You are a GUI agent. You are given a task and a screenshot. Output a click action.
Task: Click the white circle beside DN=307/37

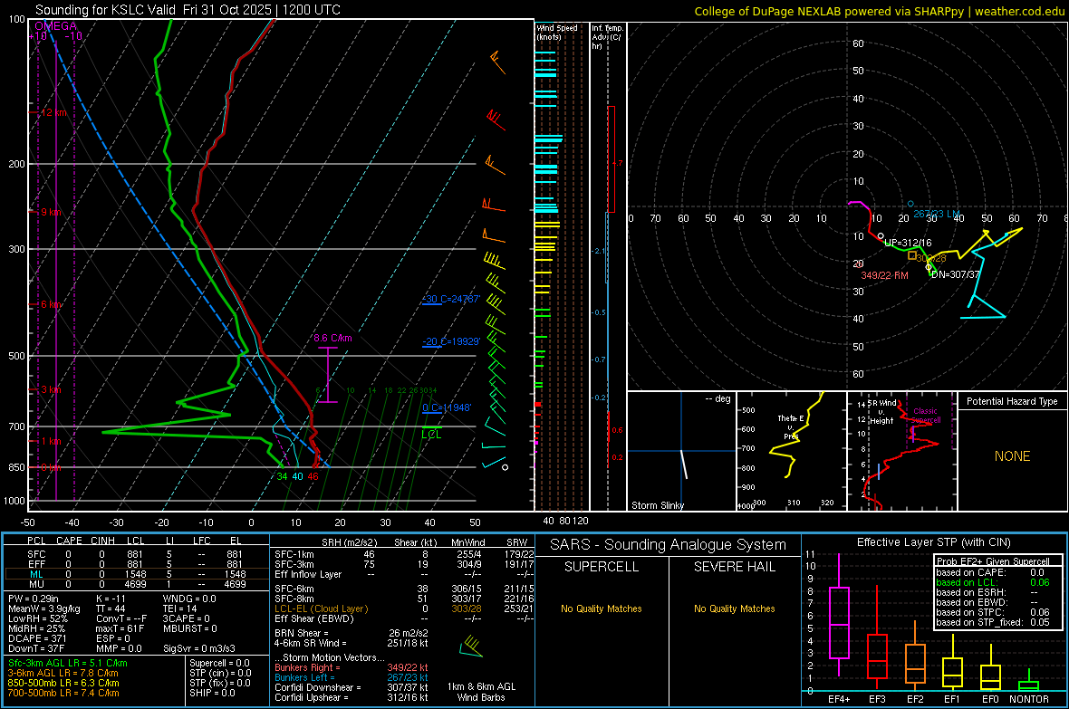coord(929,268)
